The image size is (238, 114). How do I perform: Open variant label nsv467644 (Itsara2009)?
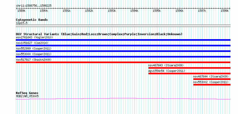tap(211, 76)
